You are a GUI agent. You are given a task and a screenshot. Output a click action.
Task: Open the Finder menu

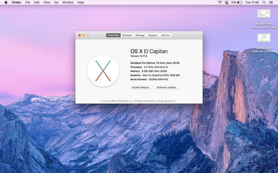[17, 3]
